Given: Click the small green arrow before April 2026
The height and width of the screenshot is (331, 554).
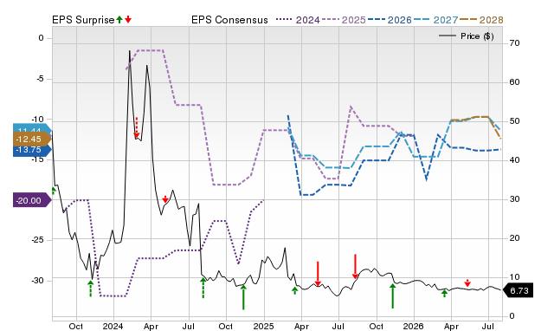Looking at the screenshot, I should tap(444, 293).
